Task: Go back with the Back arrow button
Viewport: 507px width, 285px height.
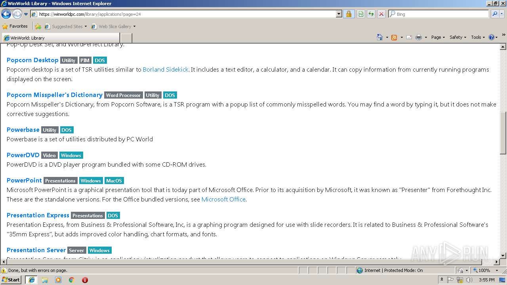Action: (6, 14)
